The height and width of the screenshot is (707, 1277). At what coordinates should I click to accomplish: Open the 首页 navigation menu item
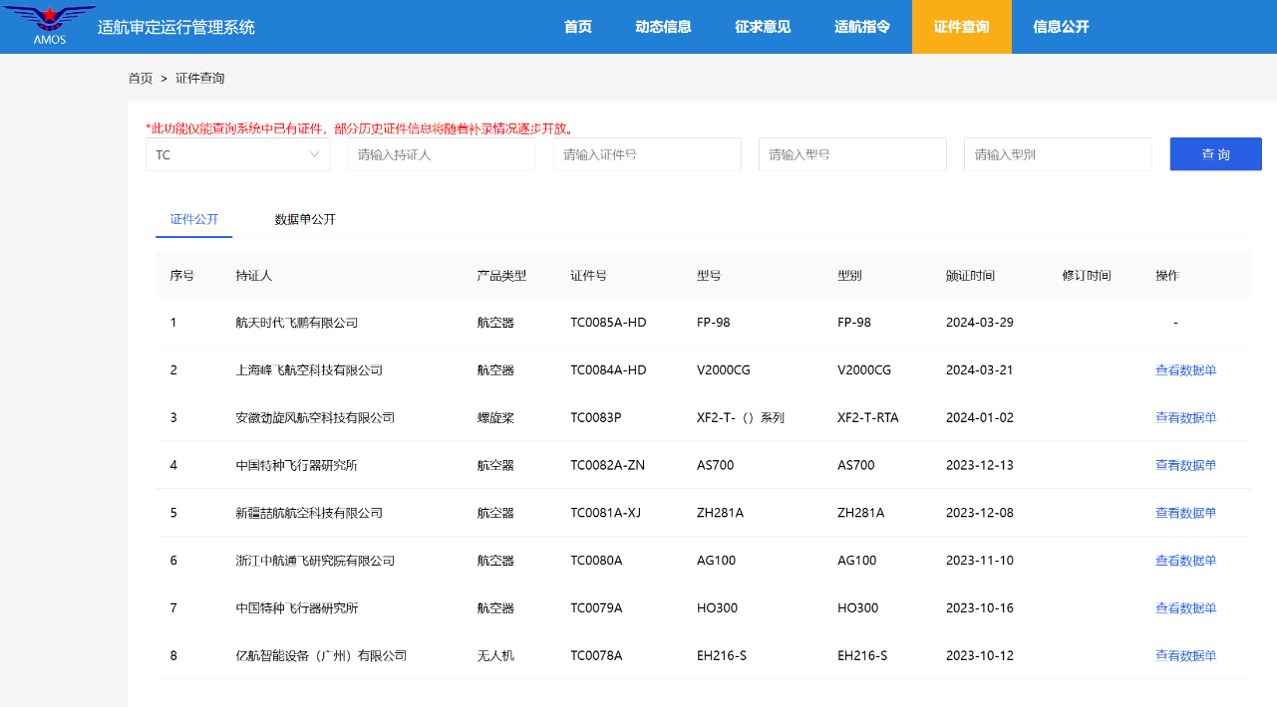click(x=578, y=27)
